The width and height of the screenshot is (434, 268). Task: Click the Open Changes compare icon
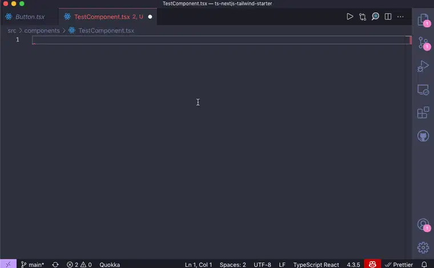[x=363, y=17]
